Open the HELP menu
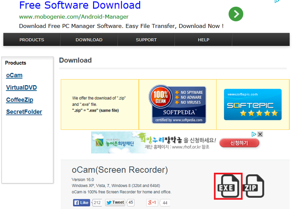The width and height of the screenshot is (294, 209). point(203,40)
